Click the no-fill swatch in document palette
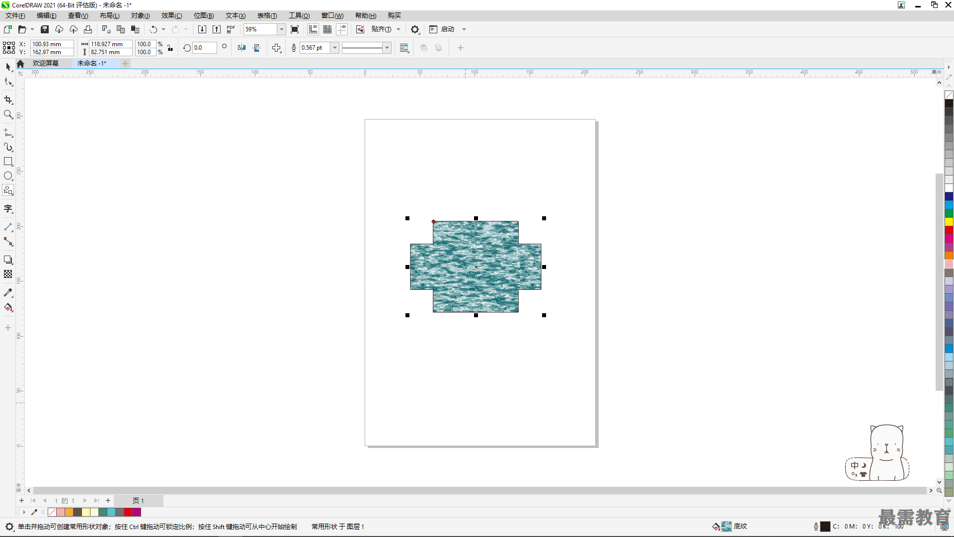This screenshot has height=537, width=954. point(52,512)
